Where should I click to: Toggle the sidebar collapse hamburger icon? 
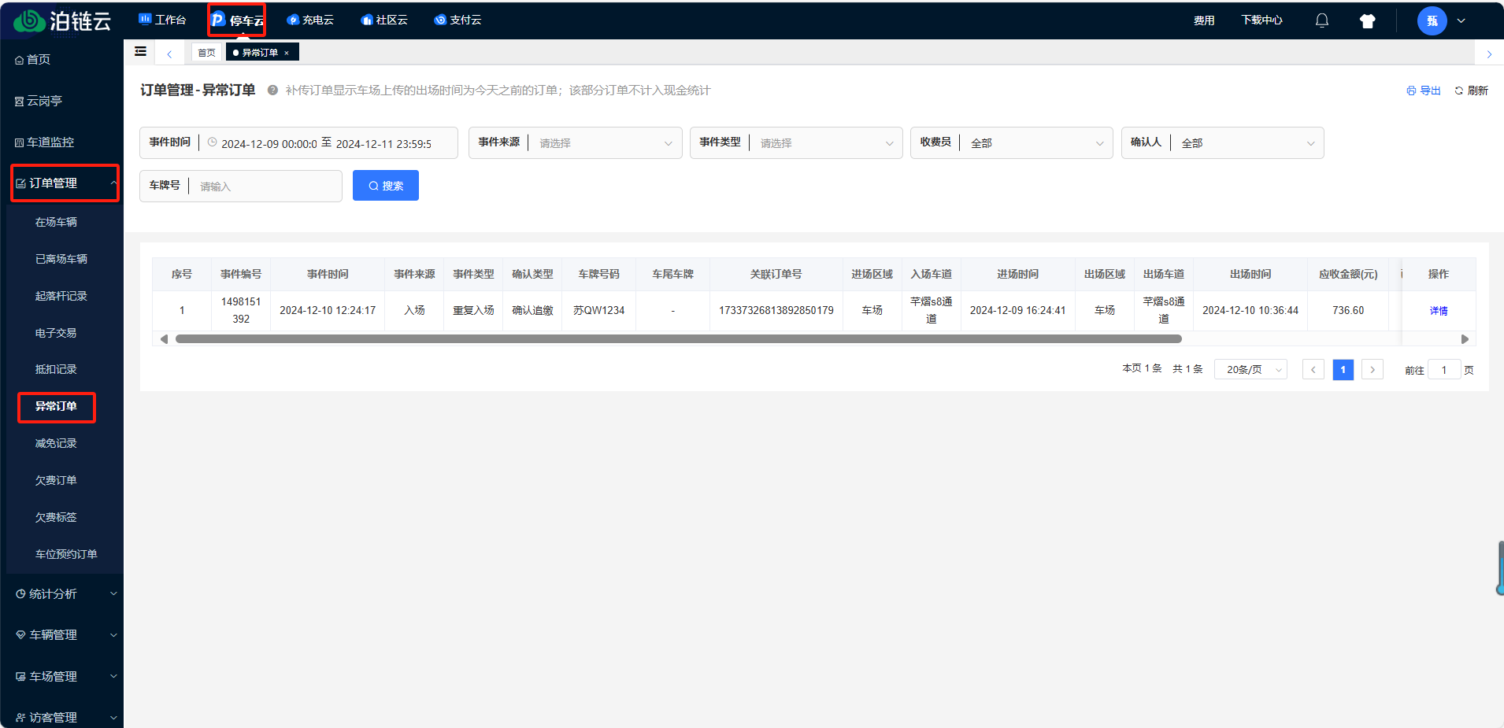(140, 52)
